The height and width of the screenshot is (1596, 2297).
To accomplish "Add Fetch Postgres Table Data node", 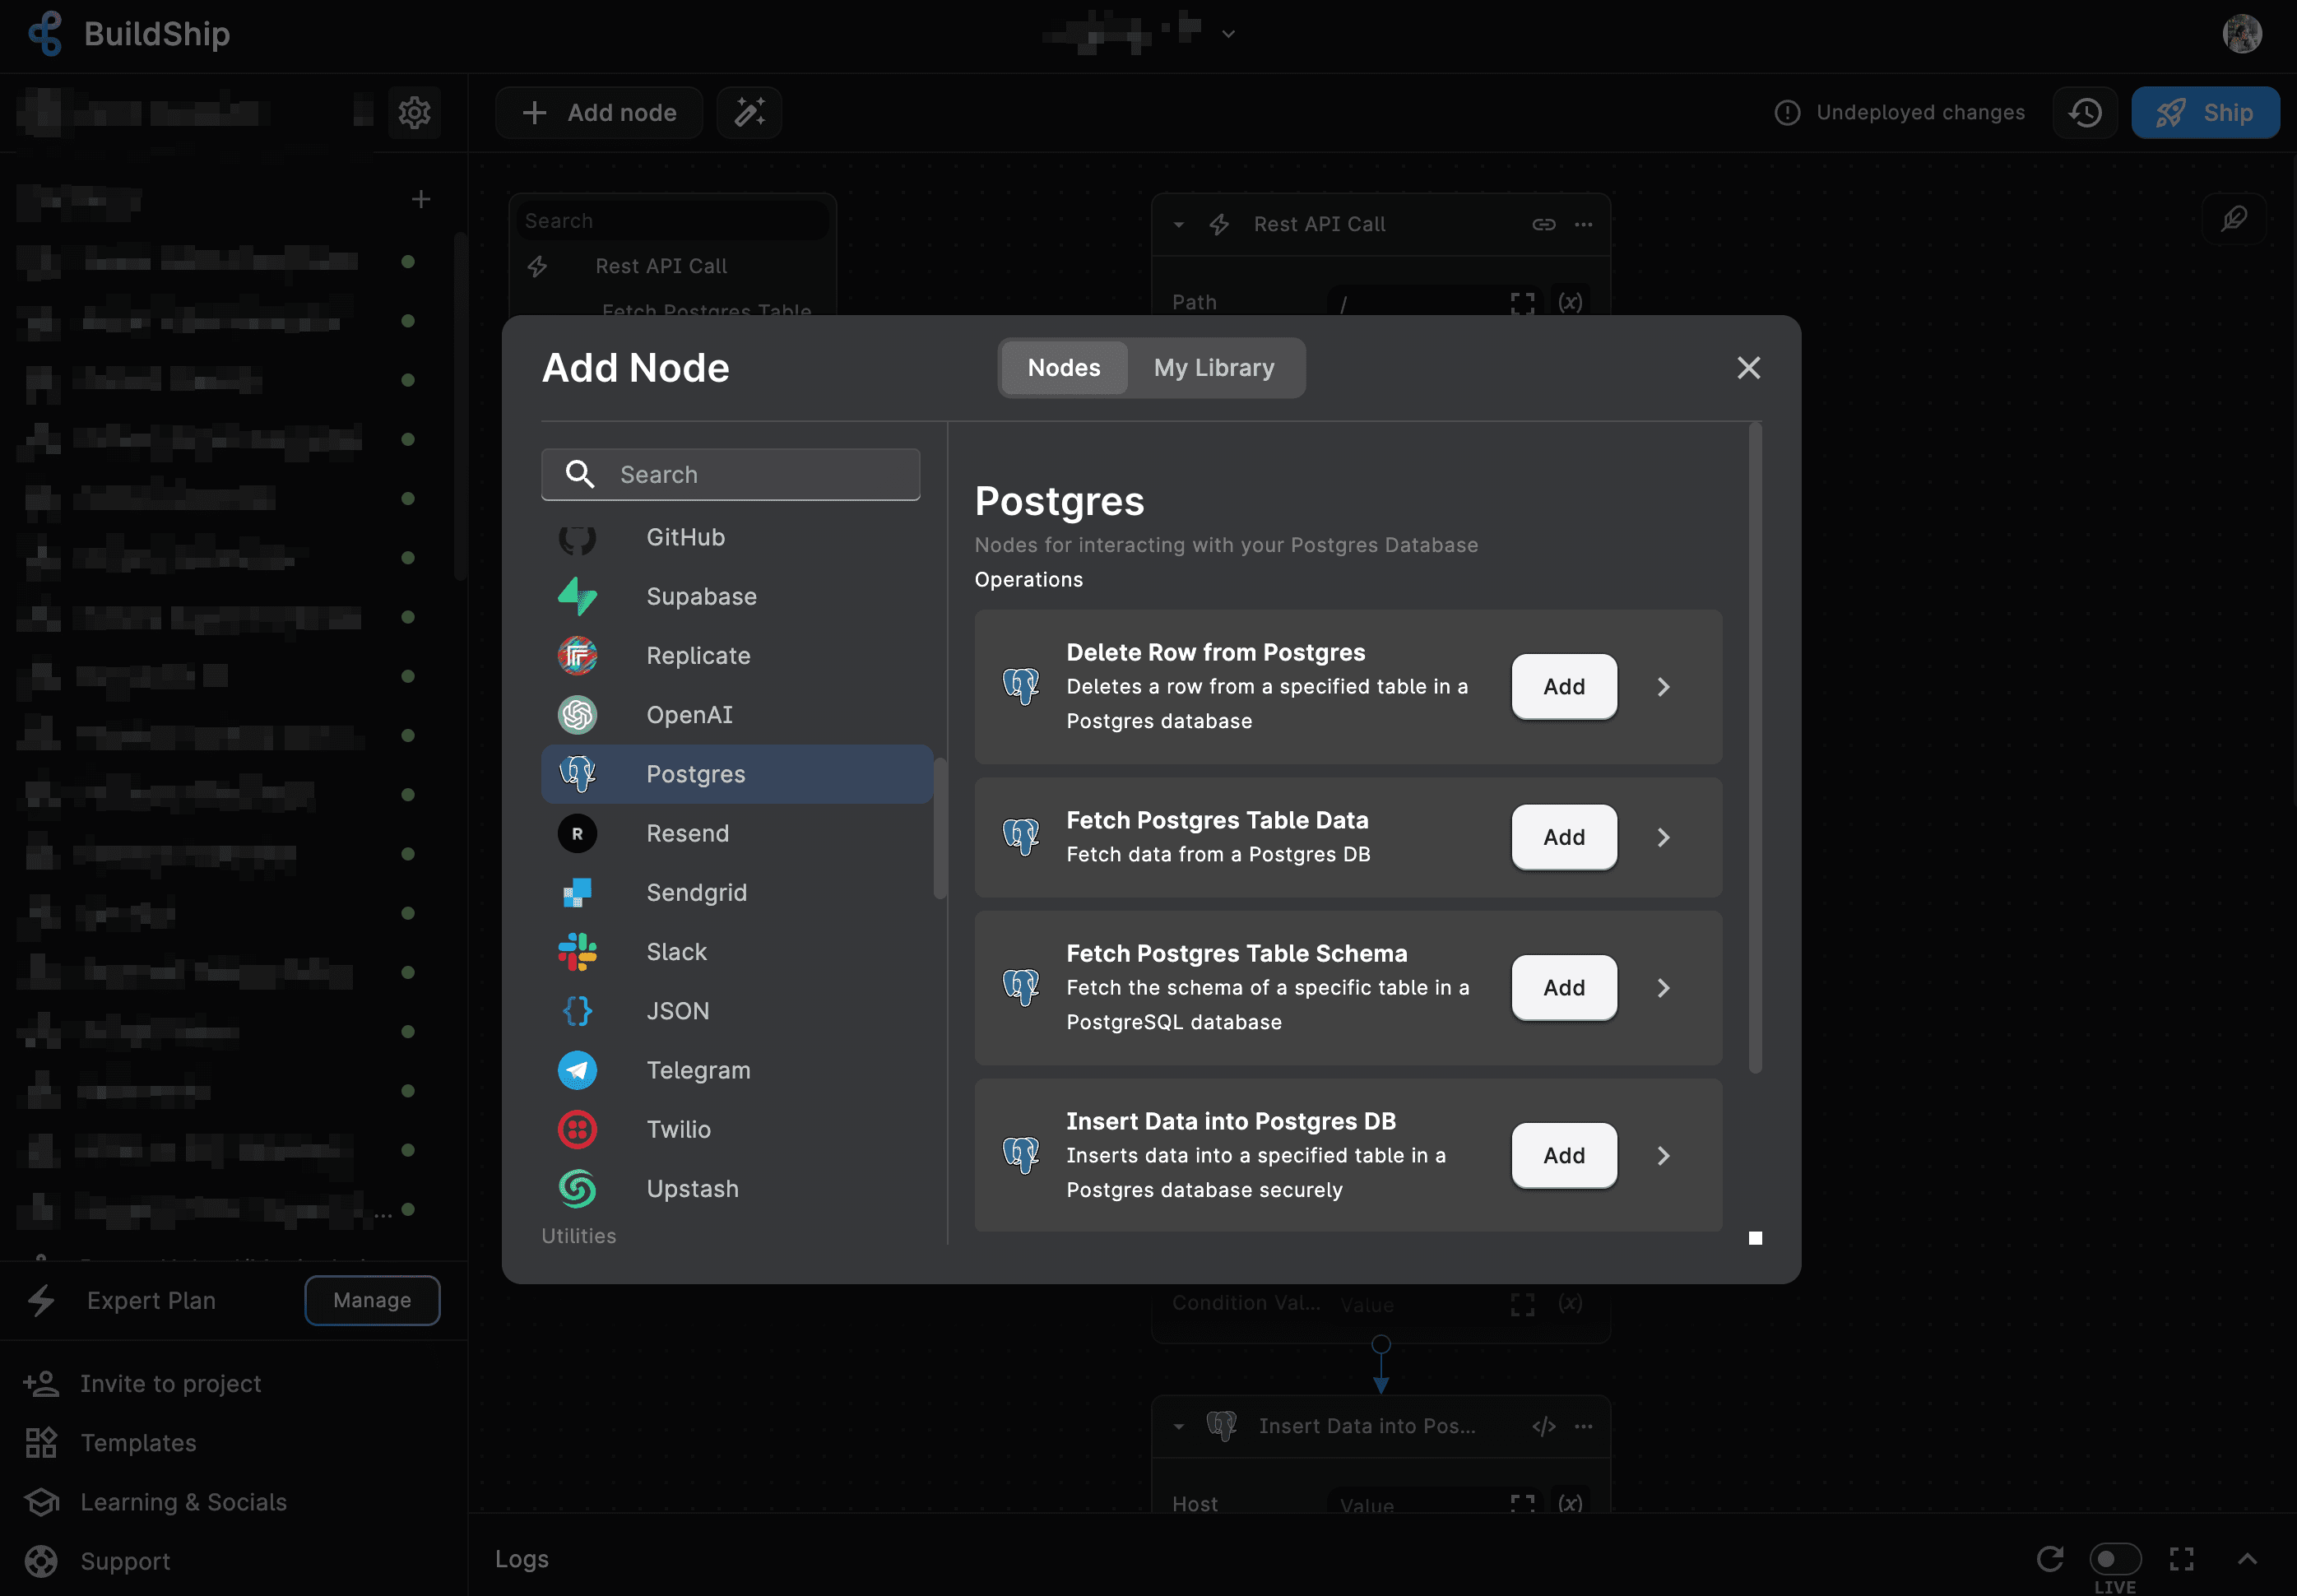I will pos(1563,837).
